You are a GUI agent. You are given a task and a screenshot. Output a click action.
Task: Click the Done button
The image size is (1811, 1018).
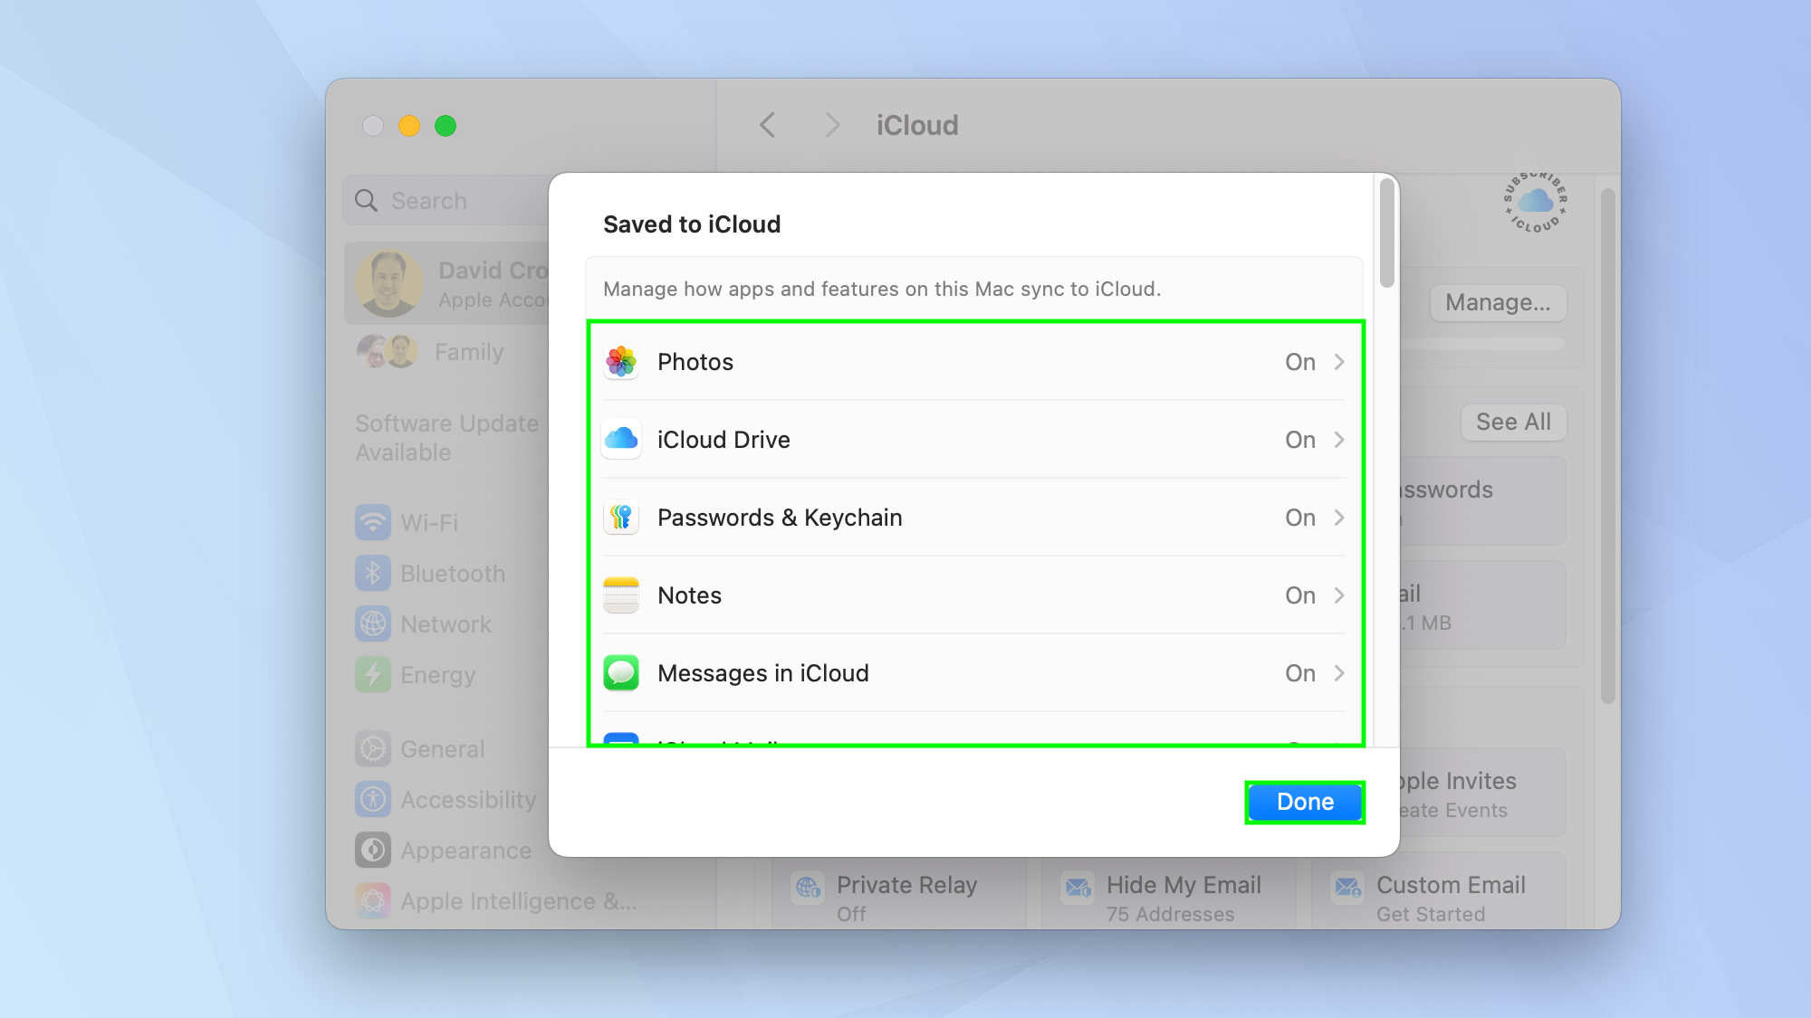coord(1304,802)
